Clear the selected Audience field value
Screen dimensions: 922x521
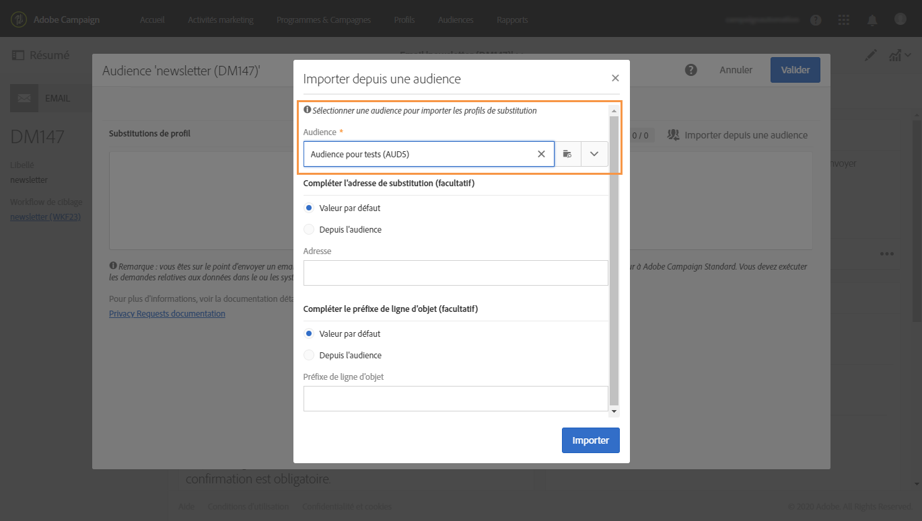coord(541,154)
